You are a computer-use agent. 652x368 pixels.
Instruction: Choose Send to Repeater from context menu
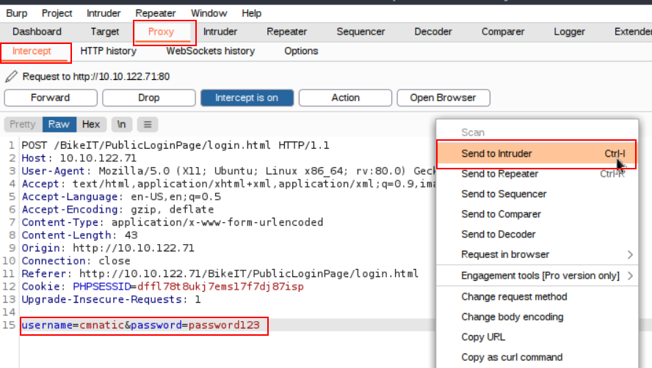(x=537, y=174)
